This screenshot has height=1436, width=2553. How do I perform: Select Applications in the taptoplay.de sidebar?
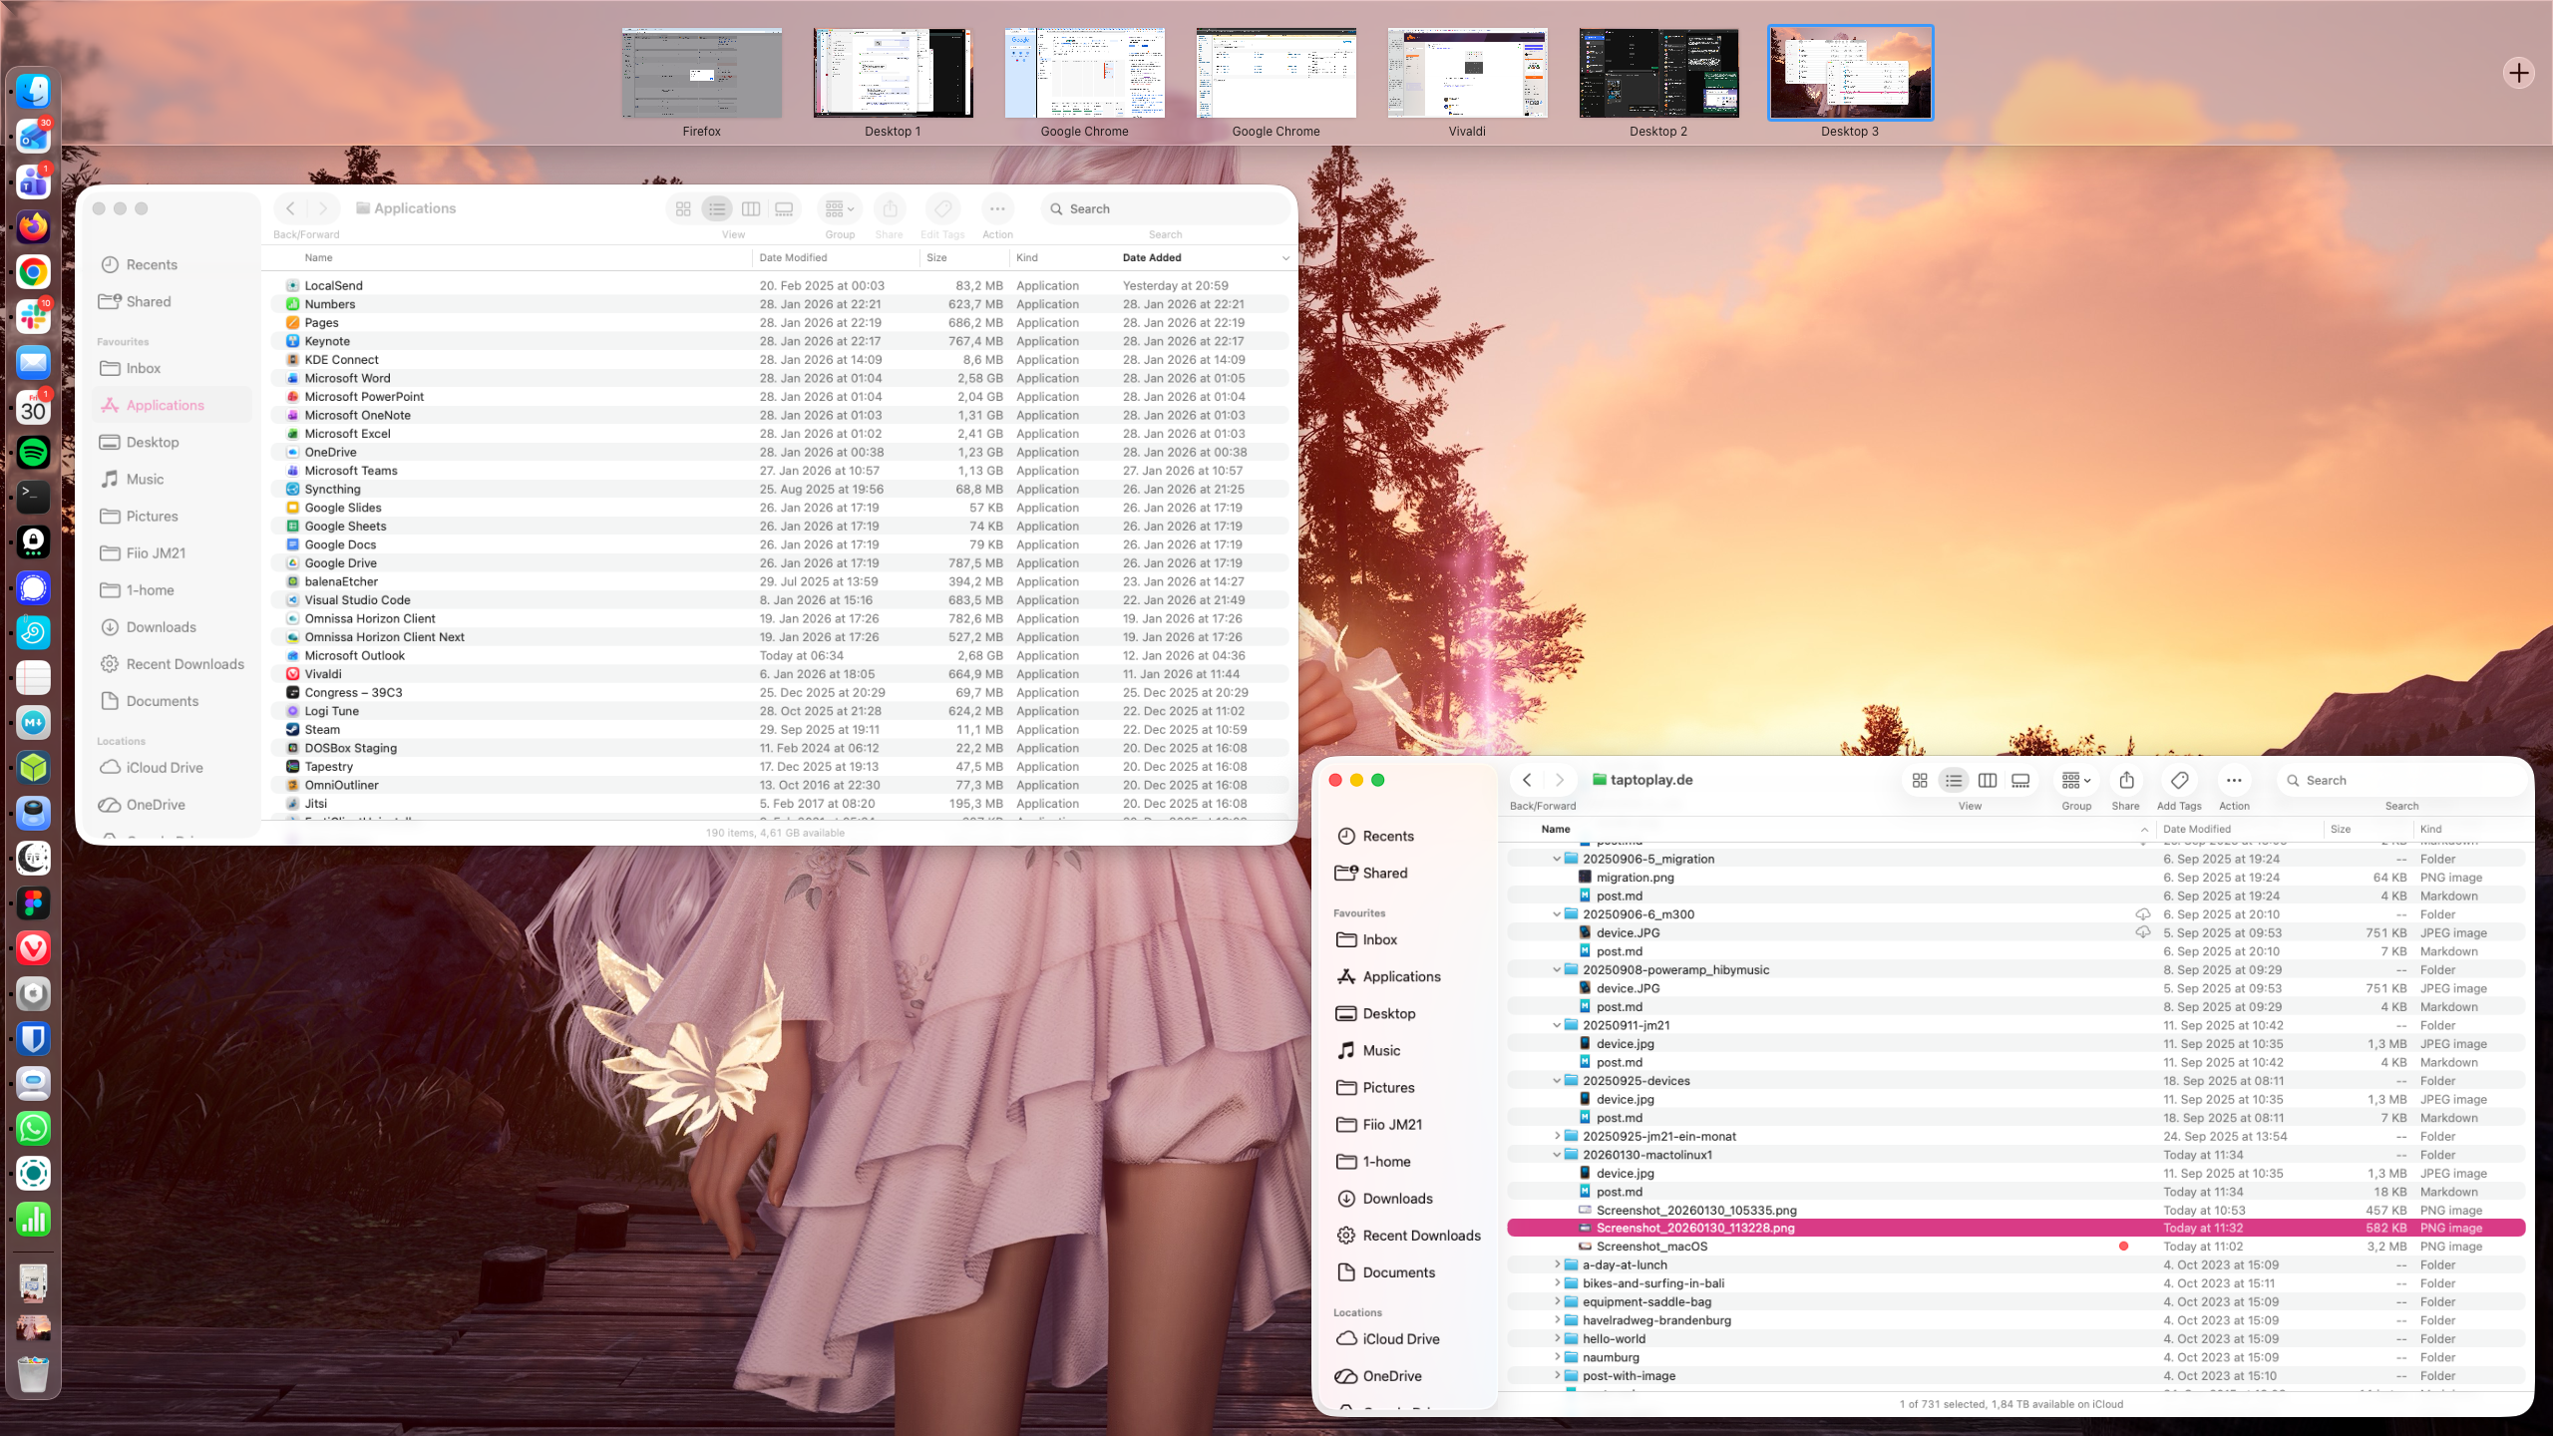pyautogui.click(x=1400, y=976)
